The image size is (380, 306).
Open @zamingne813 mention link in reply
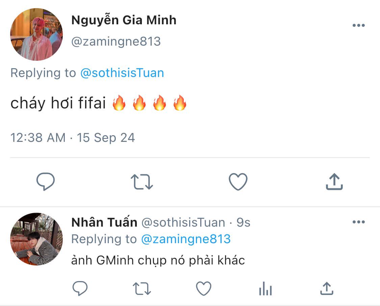tap(186, 239)
